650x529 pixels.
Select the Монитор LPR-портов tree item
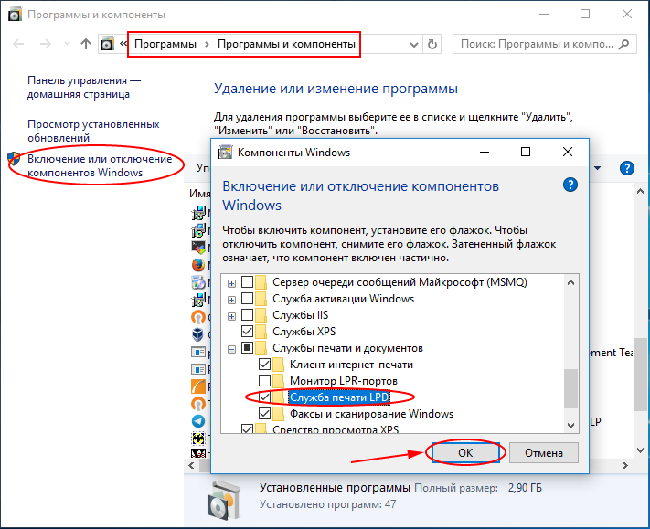[343, 381]
